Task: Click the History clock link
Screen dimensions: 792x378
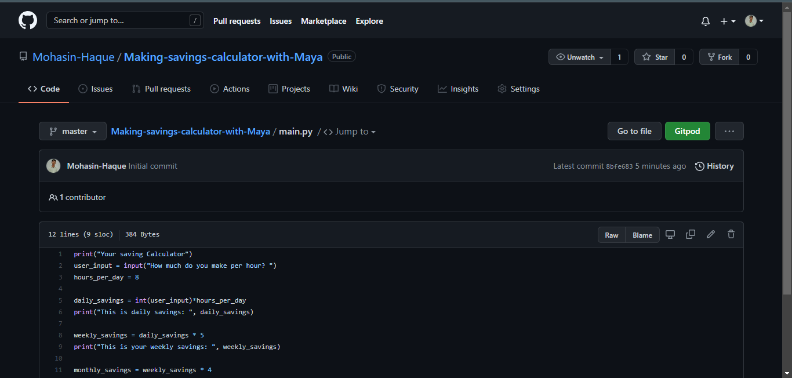Action: coord(714,166)
